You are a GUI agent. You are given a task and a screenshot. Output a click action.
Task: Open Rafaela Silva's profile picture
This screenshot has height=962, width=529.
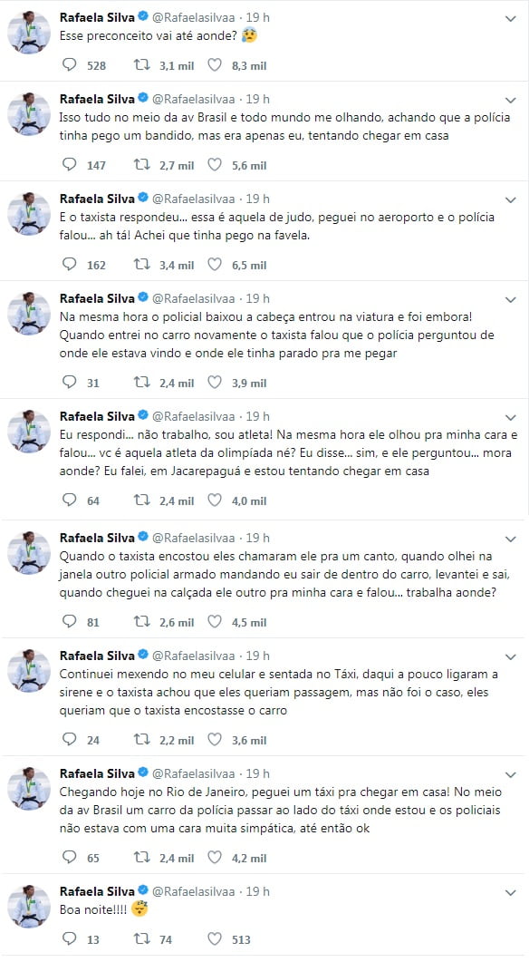click(27, 27)
